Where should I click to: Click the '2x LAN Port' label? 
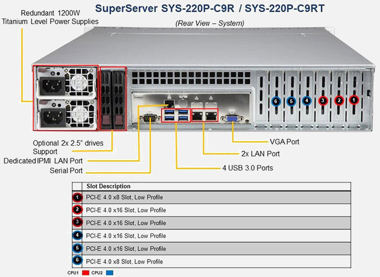[x=261, y=154]
